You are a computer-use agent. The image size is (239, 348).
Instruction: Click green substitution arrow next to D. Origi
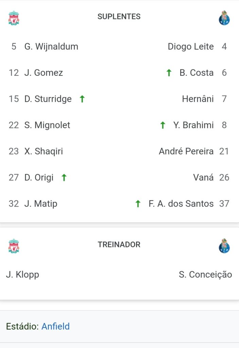(64, 177)
